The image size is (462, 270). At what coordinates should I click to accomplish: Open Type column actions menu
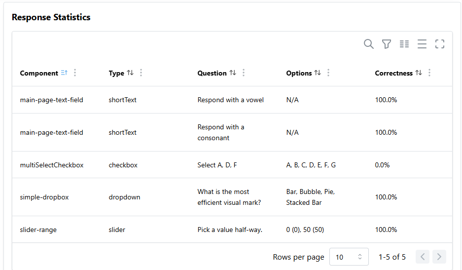[141, 73]
